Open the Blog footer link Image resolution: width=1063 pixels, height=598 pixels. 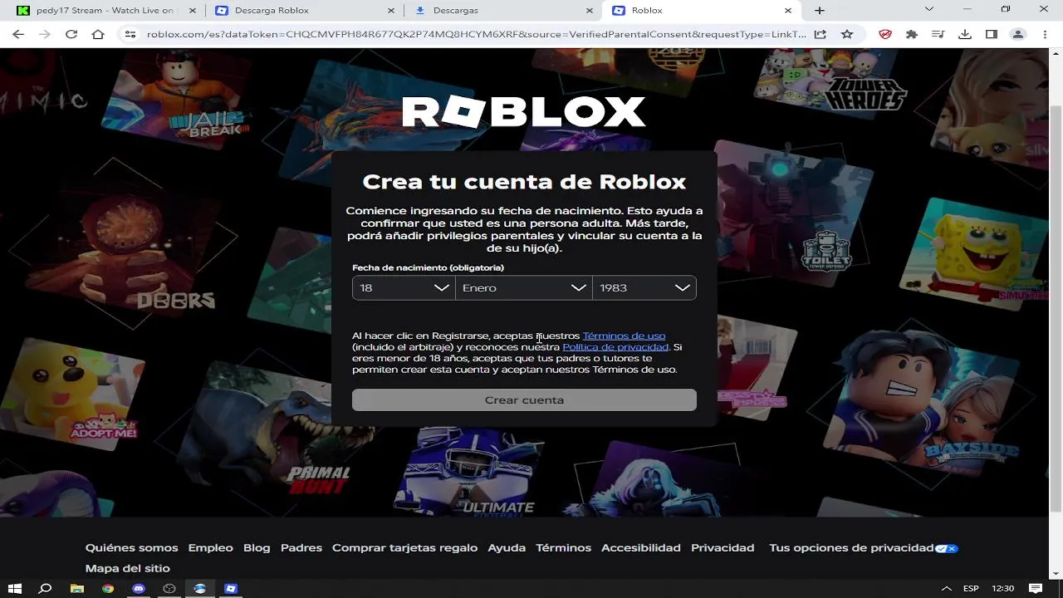[257, 547]
